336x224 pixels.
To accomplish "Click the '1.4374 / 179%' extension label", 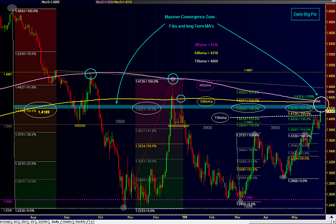I will pyautogui.click(x=304, y=97).
